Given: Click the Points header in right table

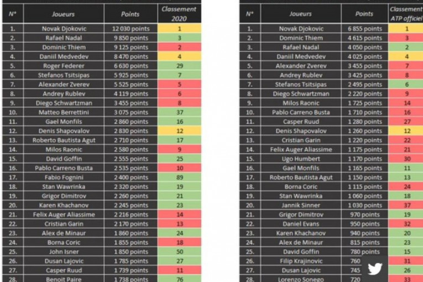Looking at the screenshot, I should coord(364,14).
